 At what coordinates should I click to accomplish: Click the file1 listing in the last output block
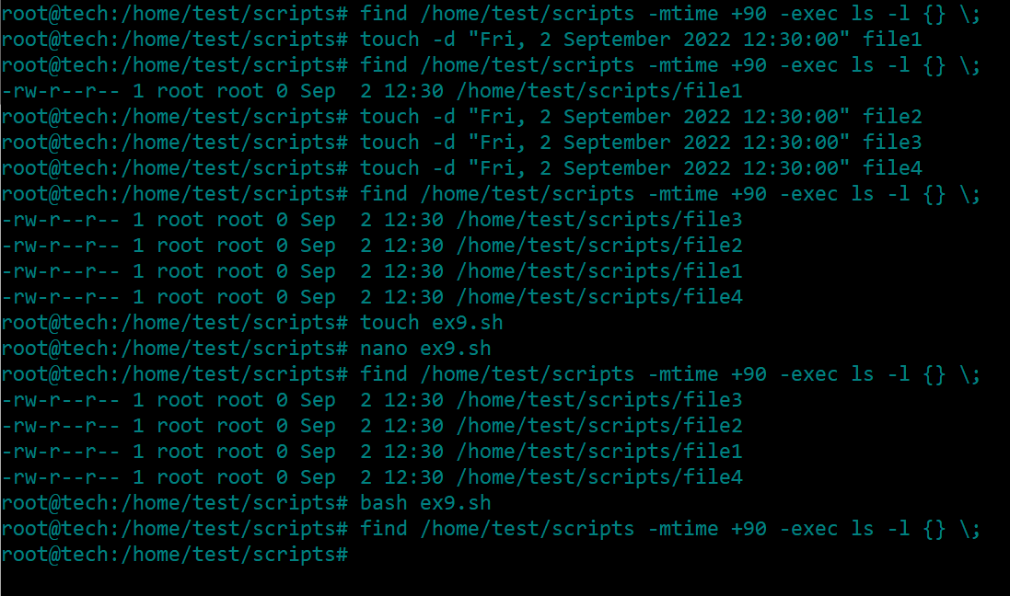click(372, 452)
